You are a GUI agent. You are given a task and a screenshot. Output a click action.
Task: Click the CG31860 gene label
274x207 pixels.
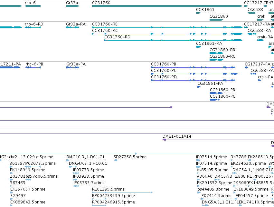(x=219, y=16)
